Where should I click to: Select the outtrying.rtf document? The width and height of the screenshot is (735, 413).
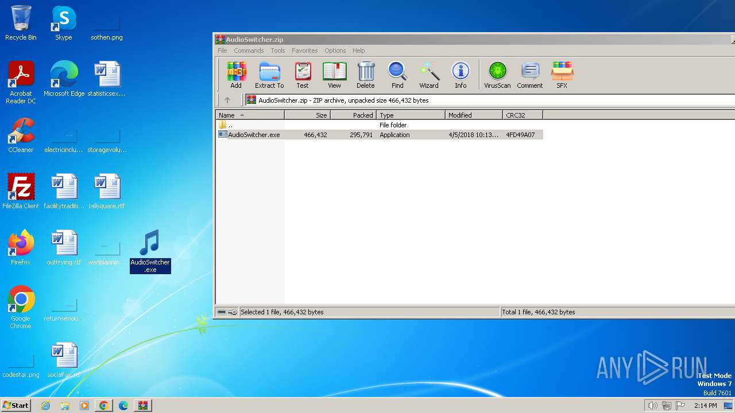(x=64, y=248)
